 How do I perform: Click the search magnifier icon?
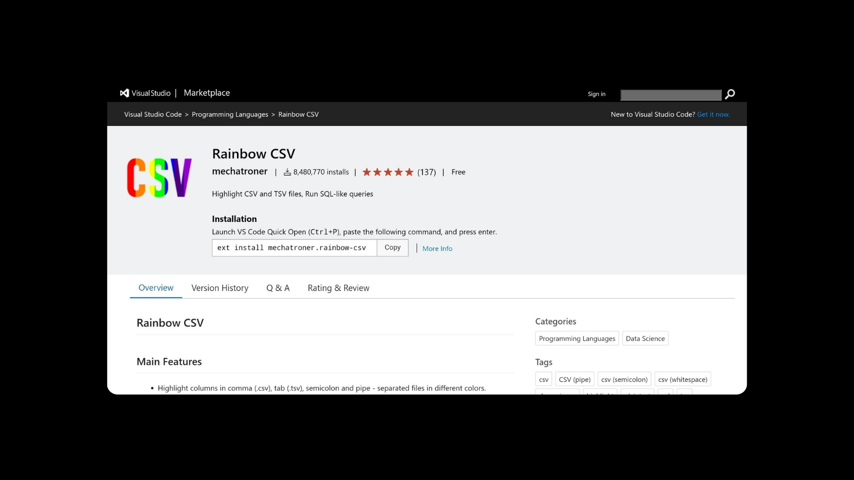point(730,94)
